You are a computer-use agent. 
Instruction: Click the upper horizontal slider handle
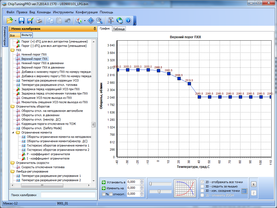[150, 184]
